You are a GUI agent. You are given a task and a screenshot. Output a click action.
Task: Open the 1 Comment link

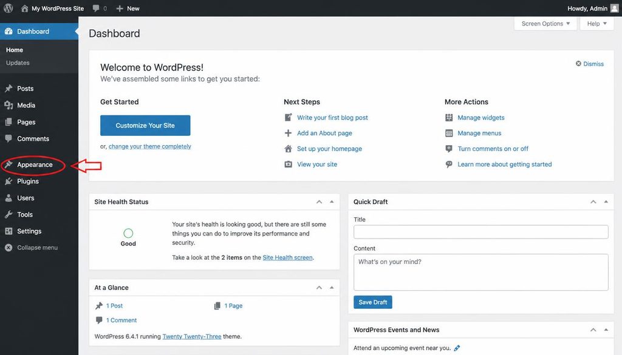(121, 320)
